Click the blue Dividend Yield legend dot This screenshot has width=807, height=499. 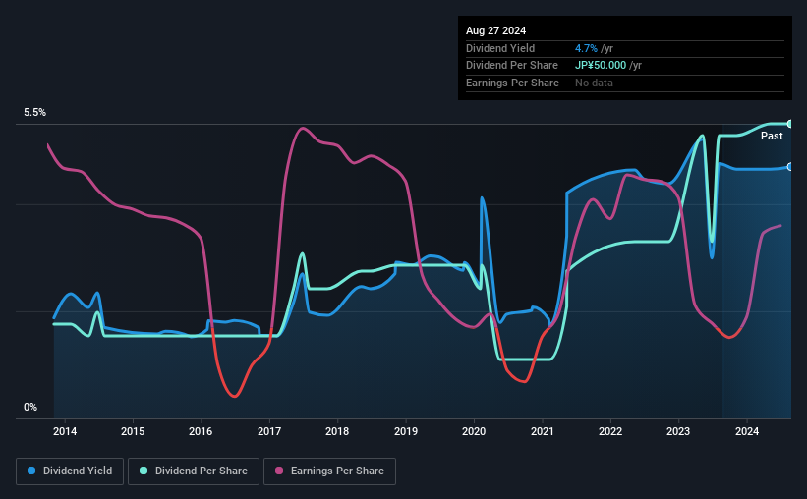31,471
